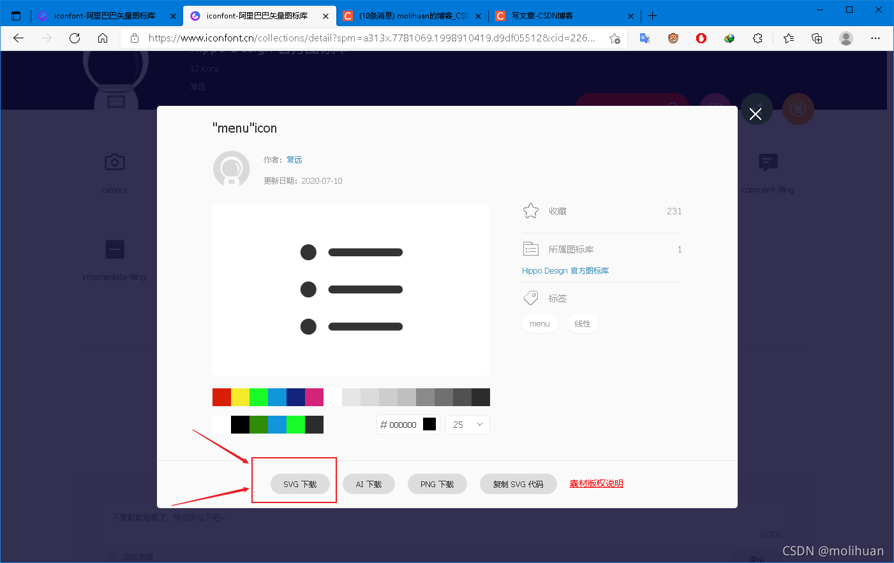Pick the red color swatch
Screen dimensions: 894x563
[221, 397]
